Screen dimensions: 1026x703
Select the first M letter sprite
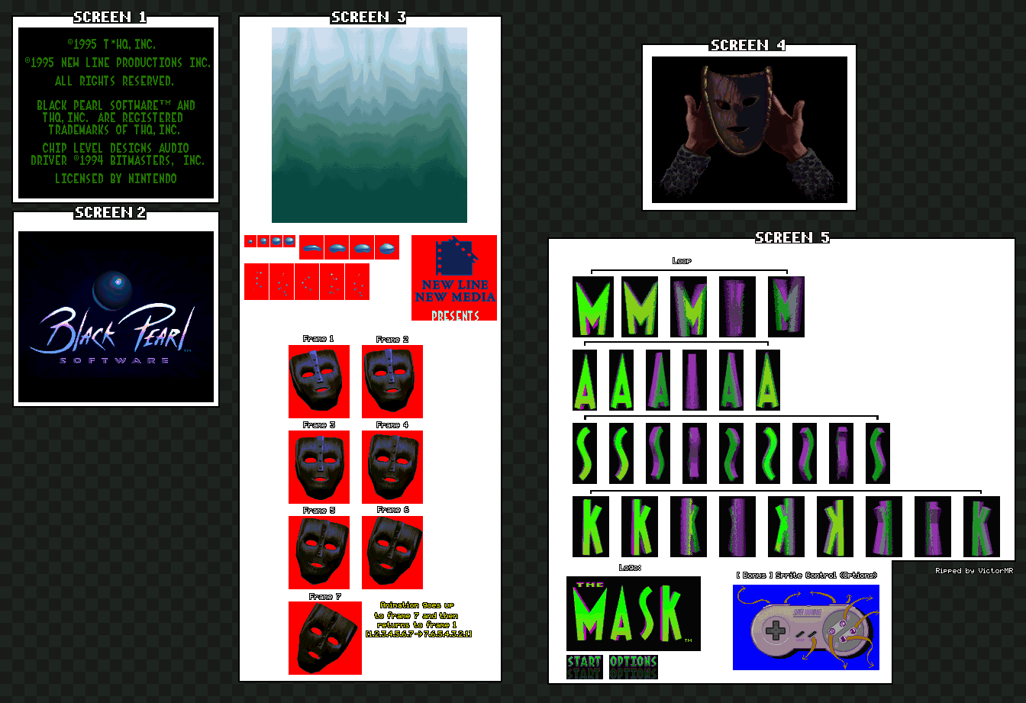592,308
